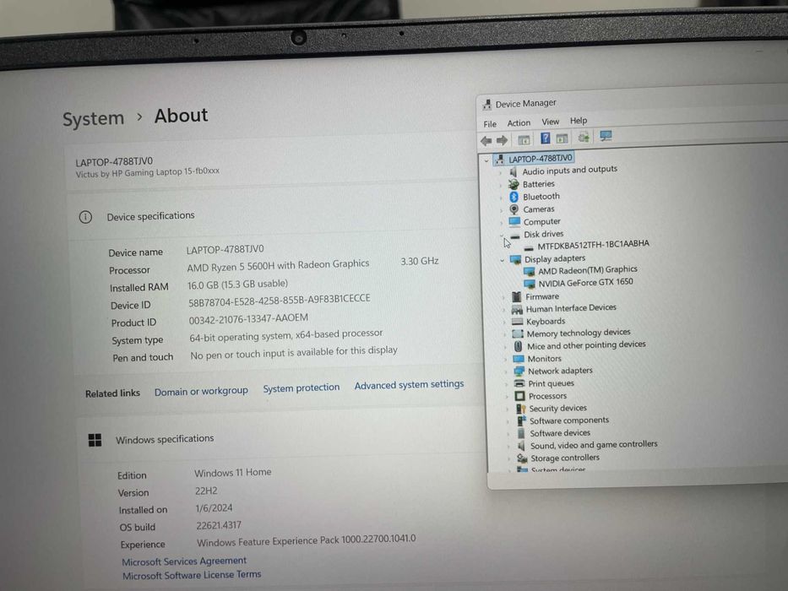Click the Installed on date 1/6/2024
This screenshot has width=788, height=591.
click(x=214, y=508)
